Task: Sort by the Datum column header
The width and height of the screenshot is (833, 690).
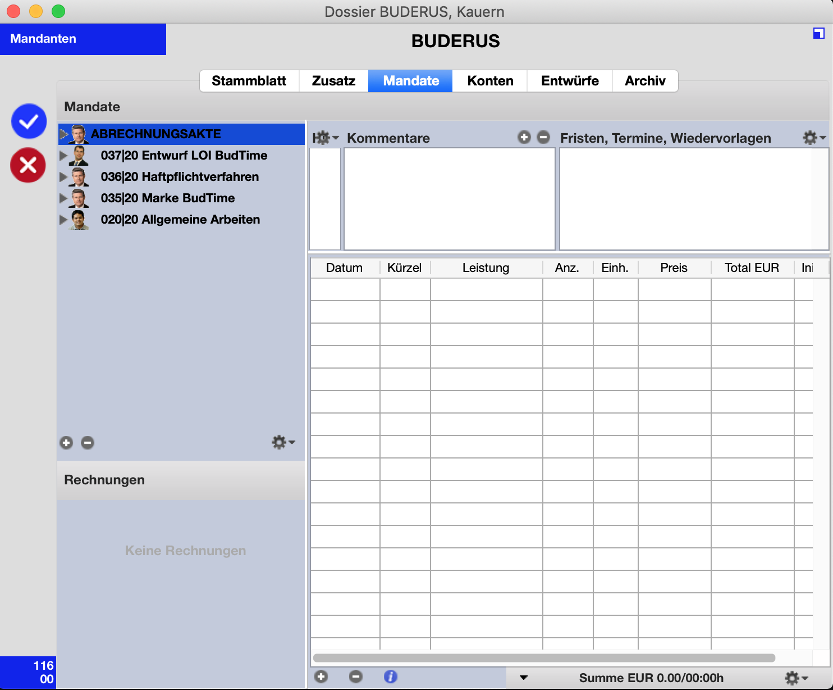Action: (345, 268)
